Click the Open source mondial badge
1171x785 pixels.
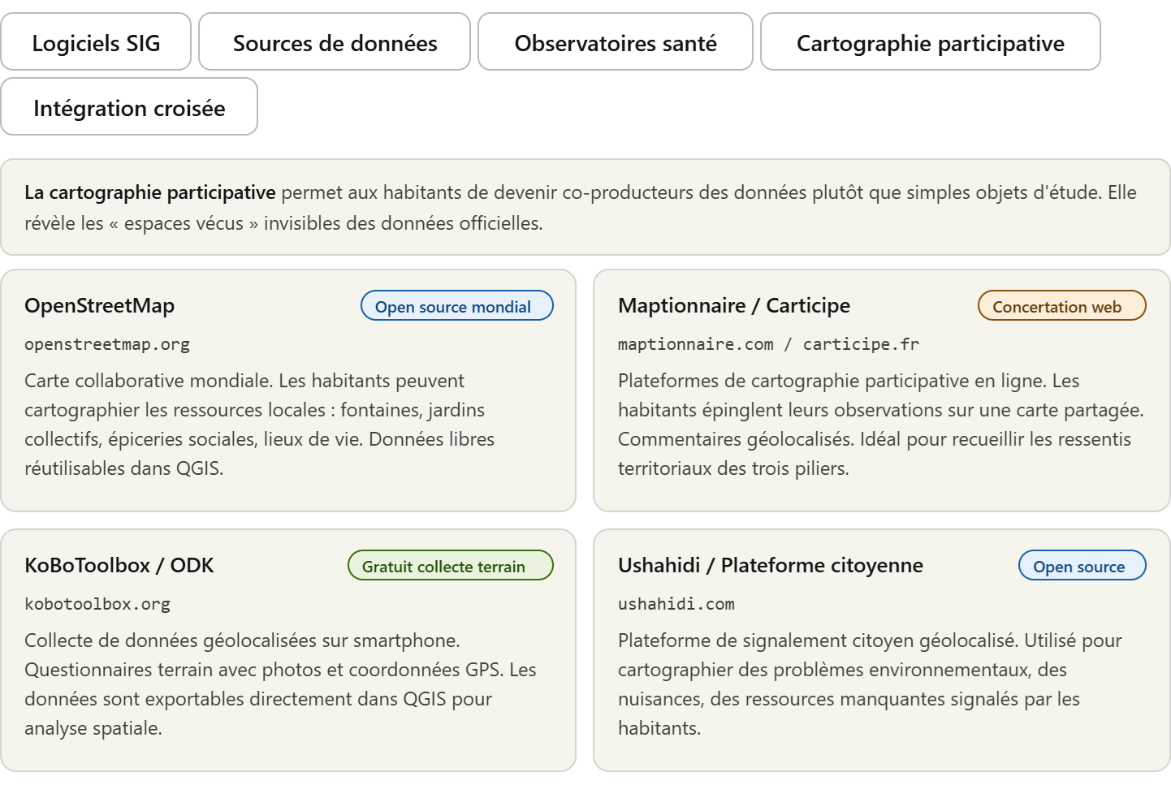(x=456, y=306)
